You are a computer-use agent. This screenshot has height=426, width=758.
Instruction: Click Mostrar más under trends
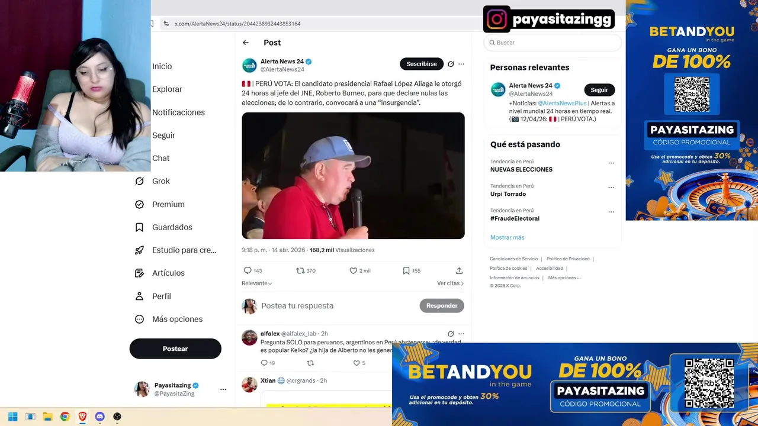[507, 237]
